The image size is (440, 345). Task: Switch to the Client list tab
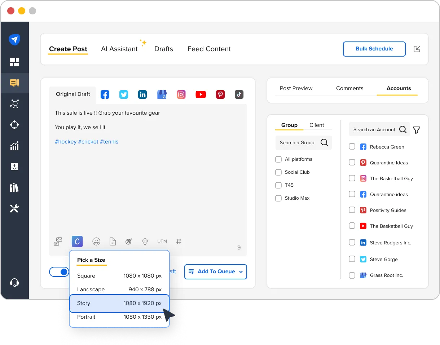coord(317,125)
